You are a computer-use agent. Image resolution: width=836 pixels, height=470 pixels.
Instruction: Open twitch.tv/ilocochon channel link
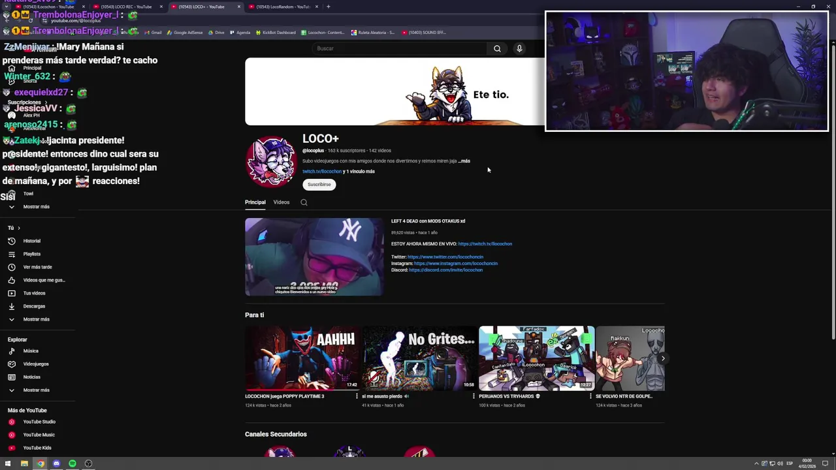[x=322, y=171]
